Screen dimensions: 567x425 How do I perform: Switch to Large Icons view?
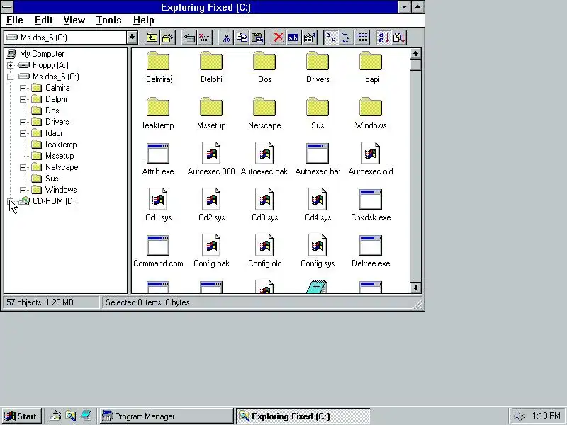pyautogui.click(x=330, y=38)
